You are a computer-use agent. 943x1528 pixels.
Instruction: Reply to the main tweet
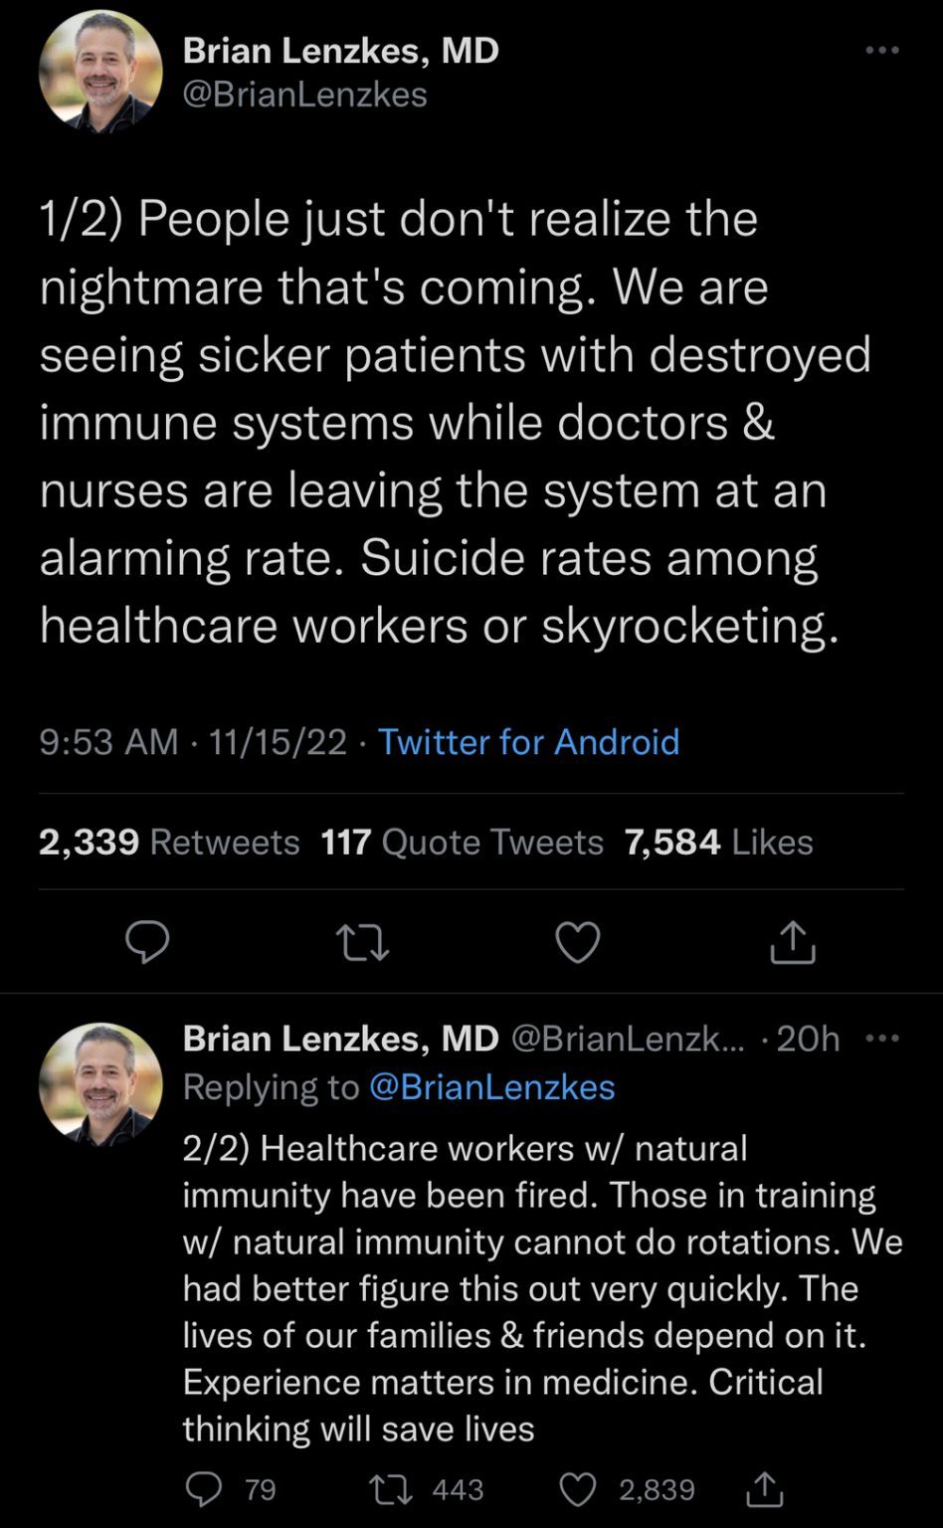click(147, 942)
